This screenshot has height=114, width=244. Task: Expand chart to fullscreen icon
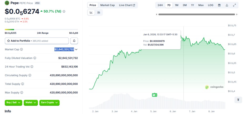point(234,5)
